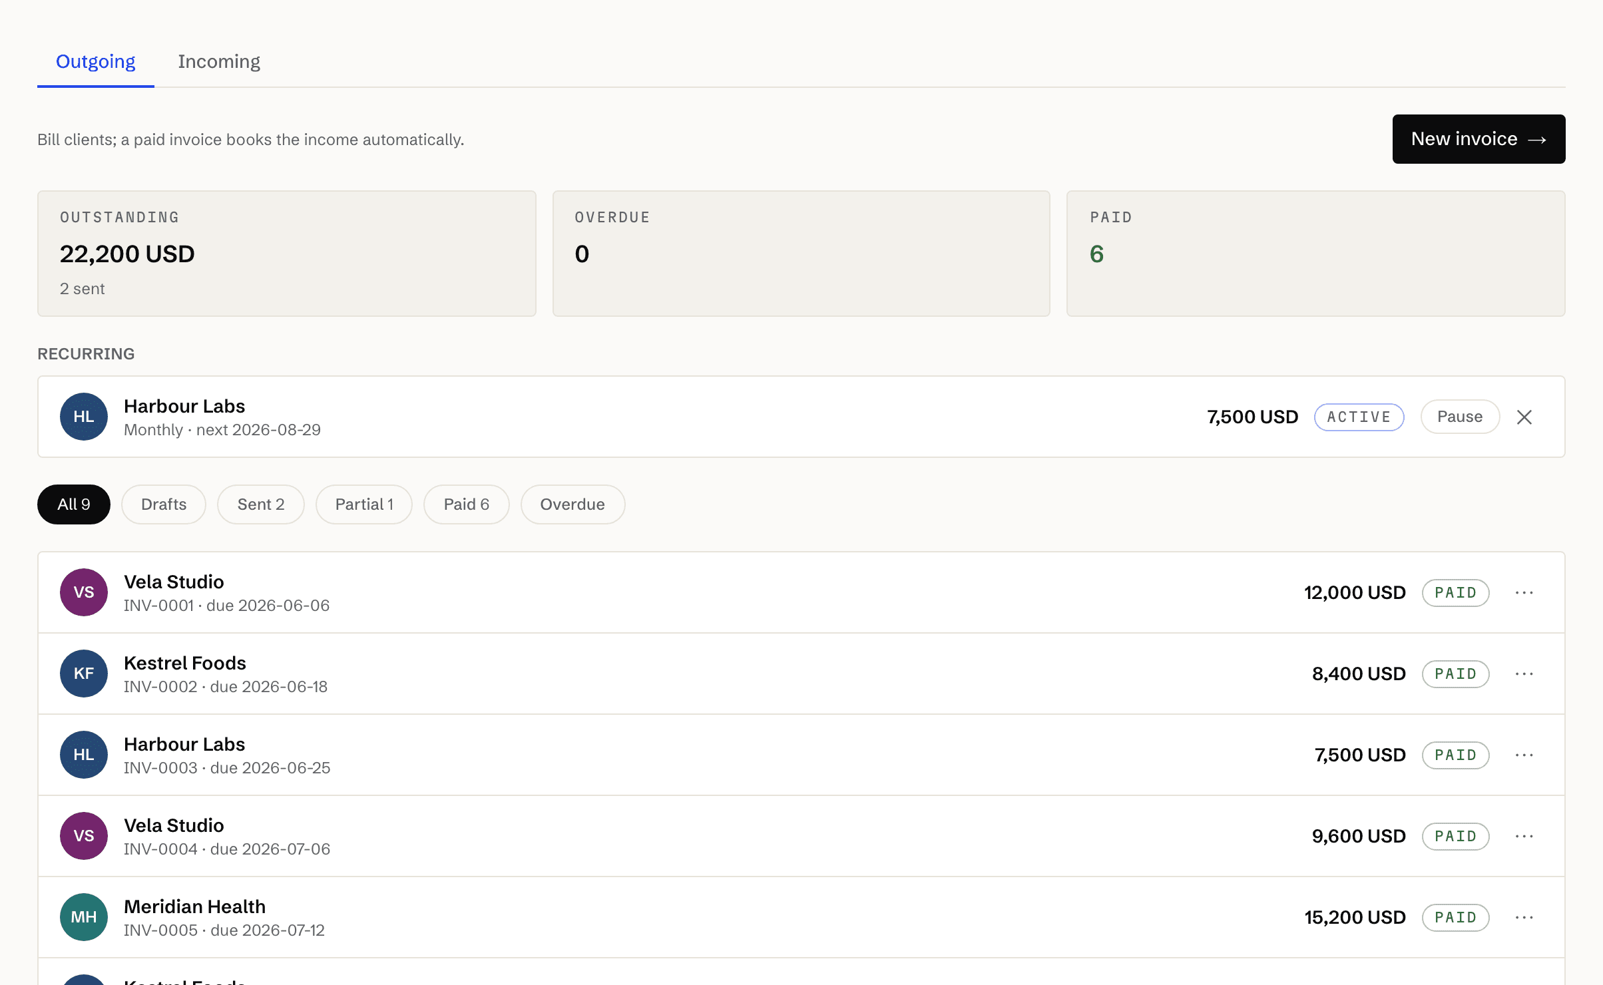Open the Kestrel Foods INV-0002 invoice
Viewport: 1603px width, 985px height.
coord(801,674)
